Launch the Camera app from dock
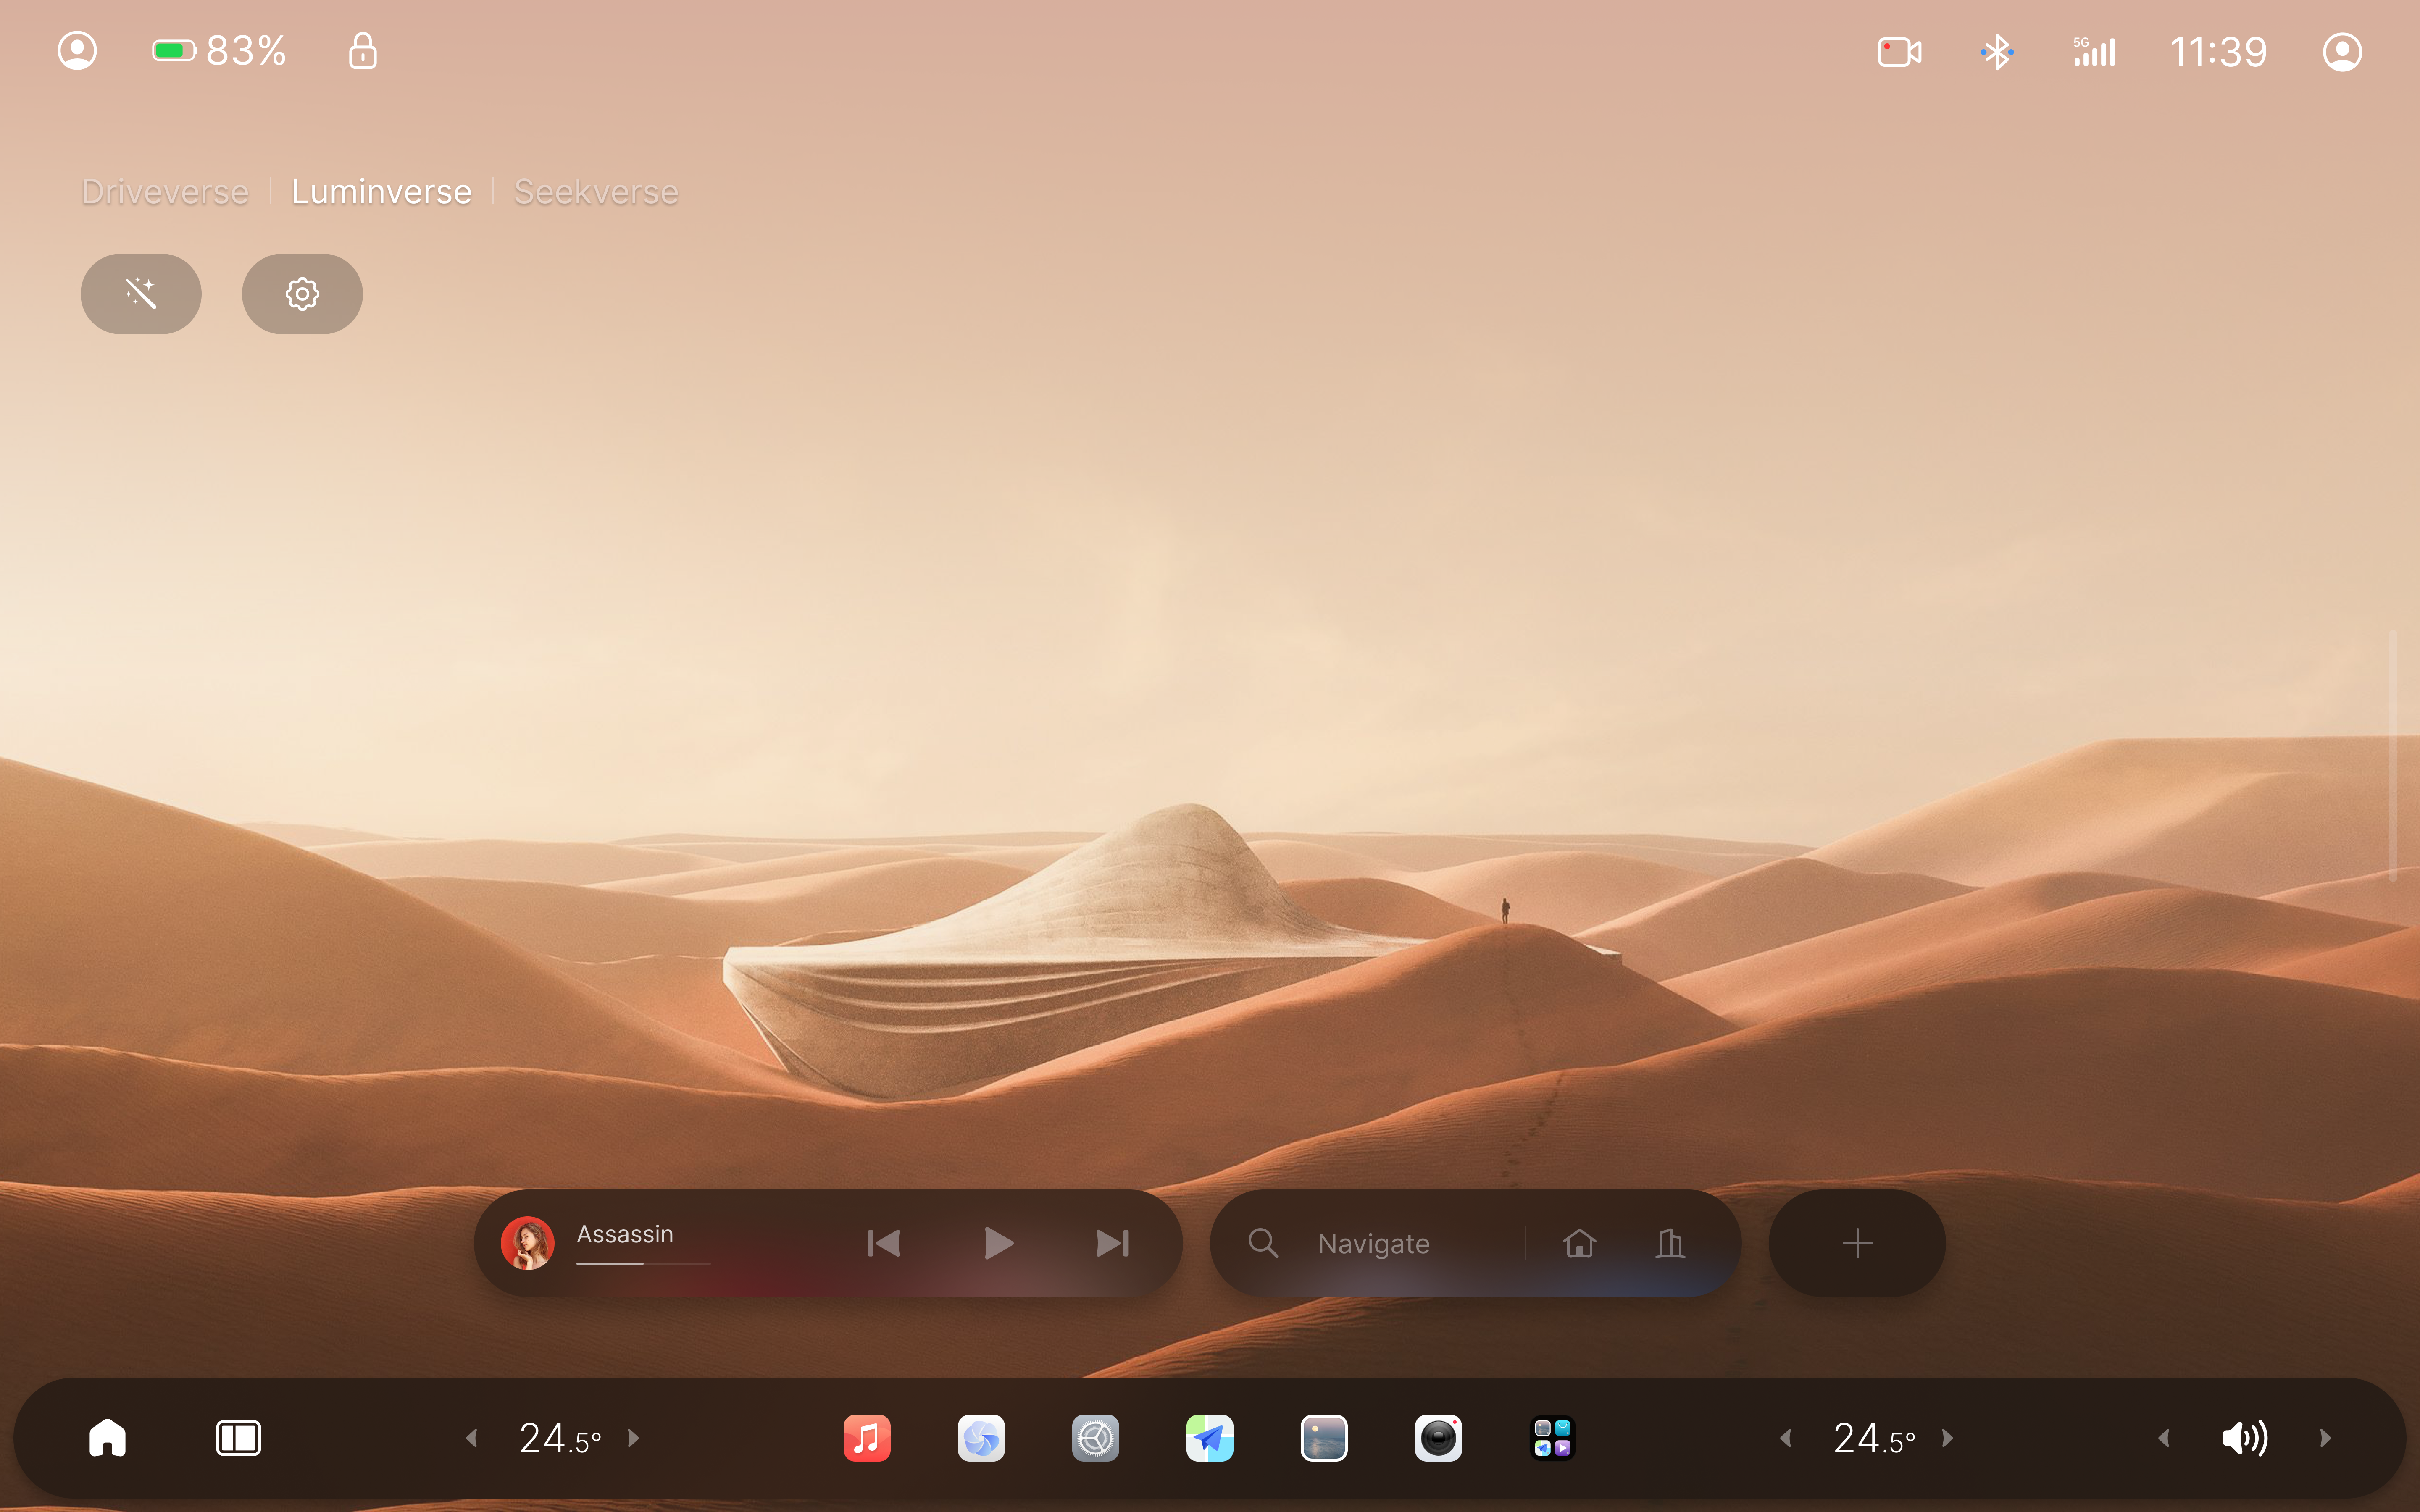Viewport: 2420px width, 1512px height. point(1438,1438)
